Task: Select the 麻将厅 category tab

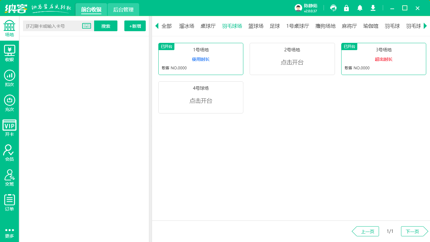Action: (349, 26)
